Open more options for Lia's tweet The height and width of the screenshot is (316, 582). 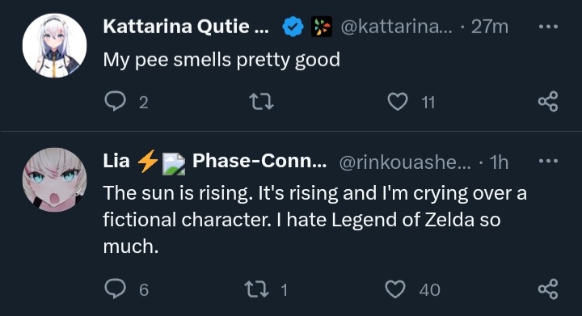point(548,161)
